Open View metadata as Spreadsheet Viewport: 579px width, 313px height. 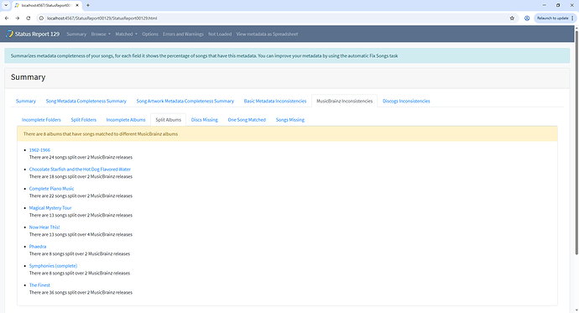pos(267,34)
